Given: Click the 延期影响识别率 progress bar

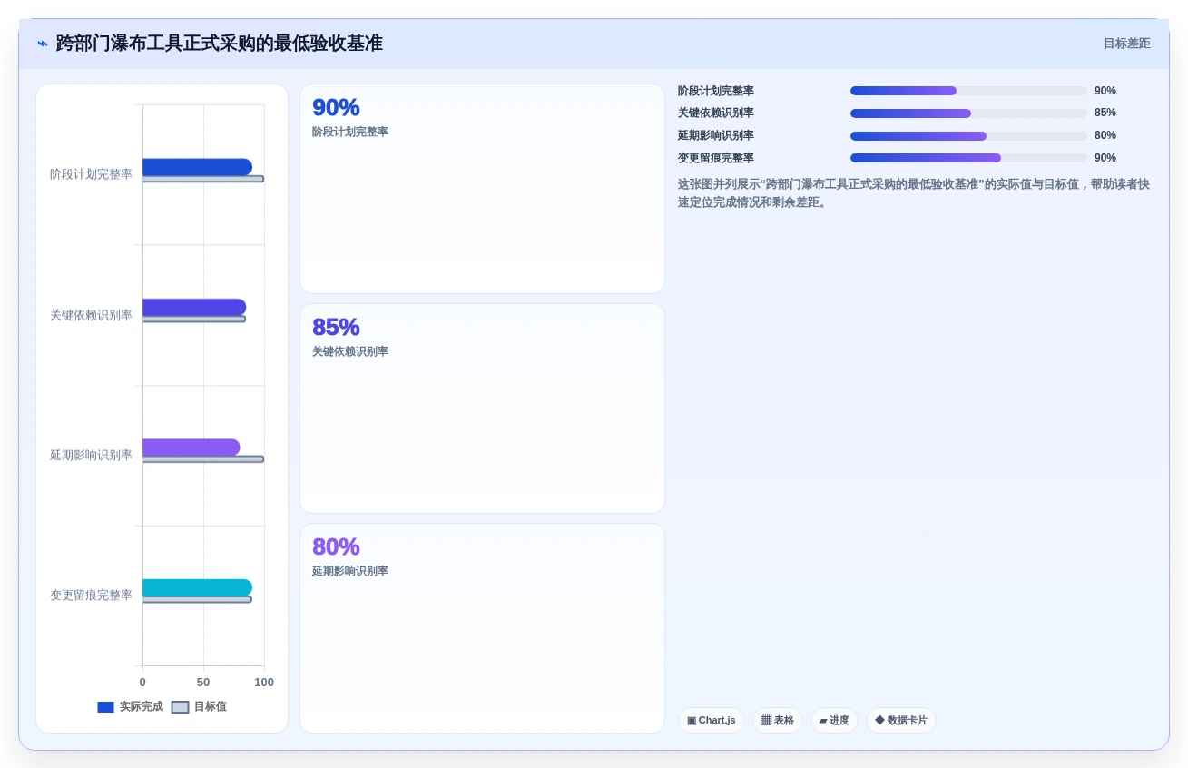Looking at the screenshot, I should point(968,136).
